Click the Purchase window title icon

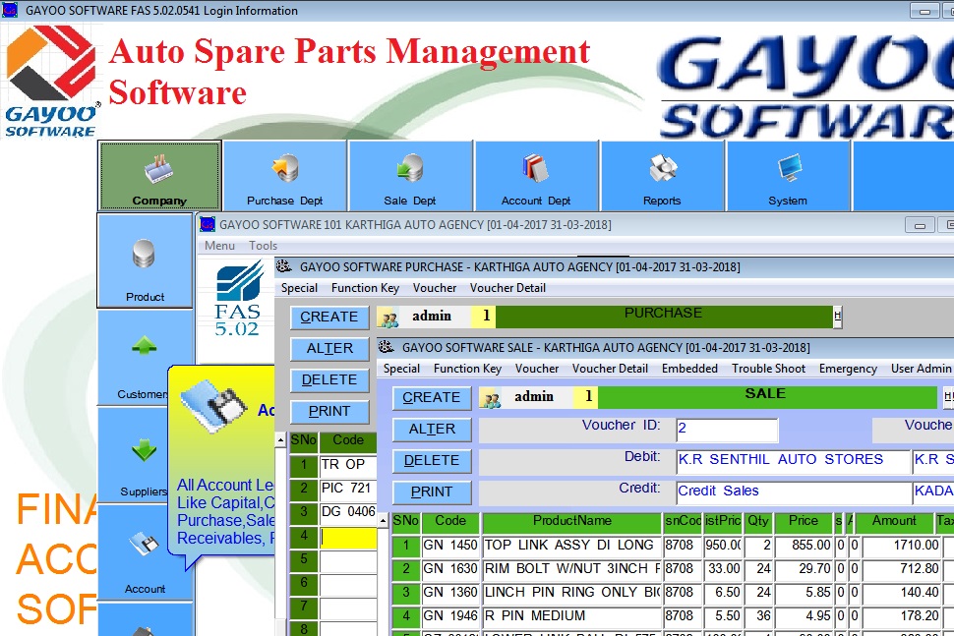[x=283, y=266]
